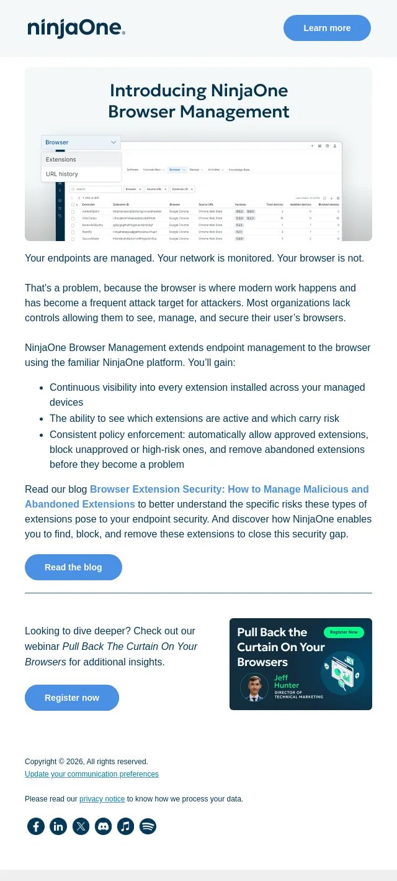Expand the Browser dropdown in hero image

(x=81, y=142)
